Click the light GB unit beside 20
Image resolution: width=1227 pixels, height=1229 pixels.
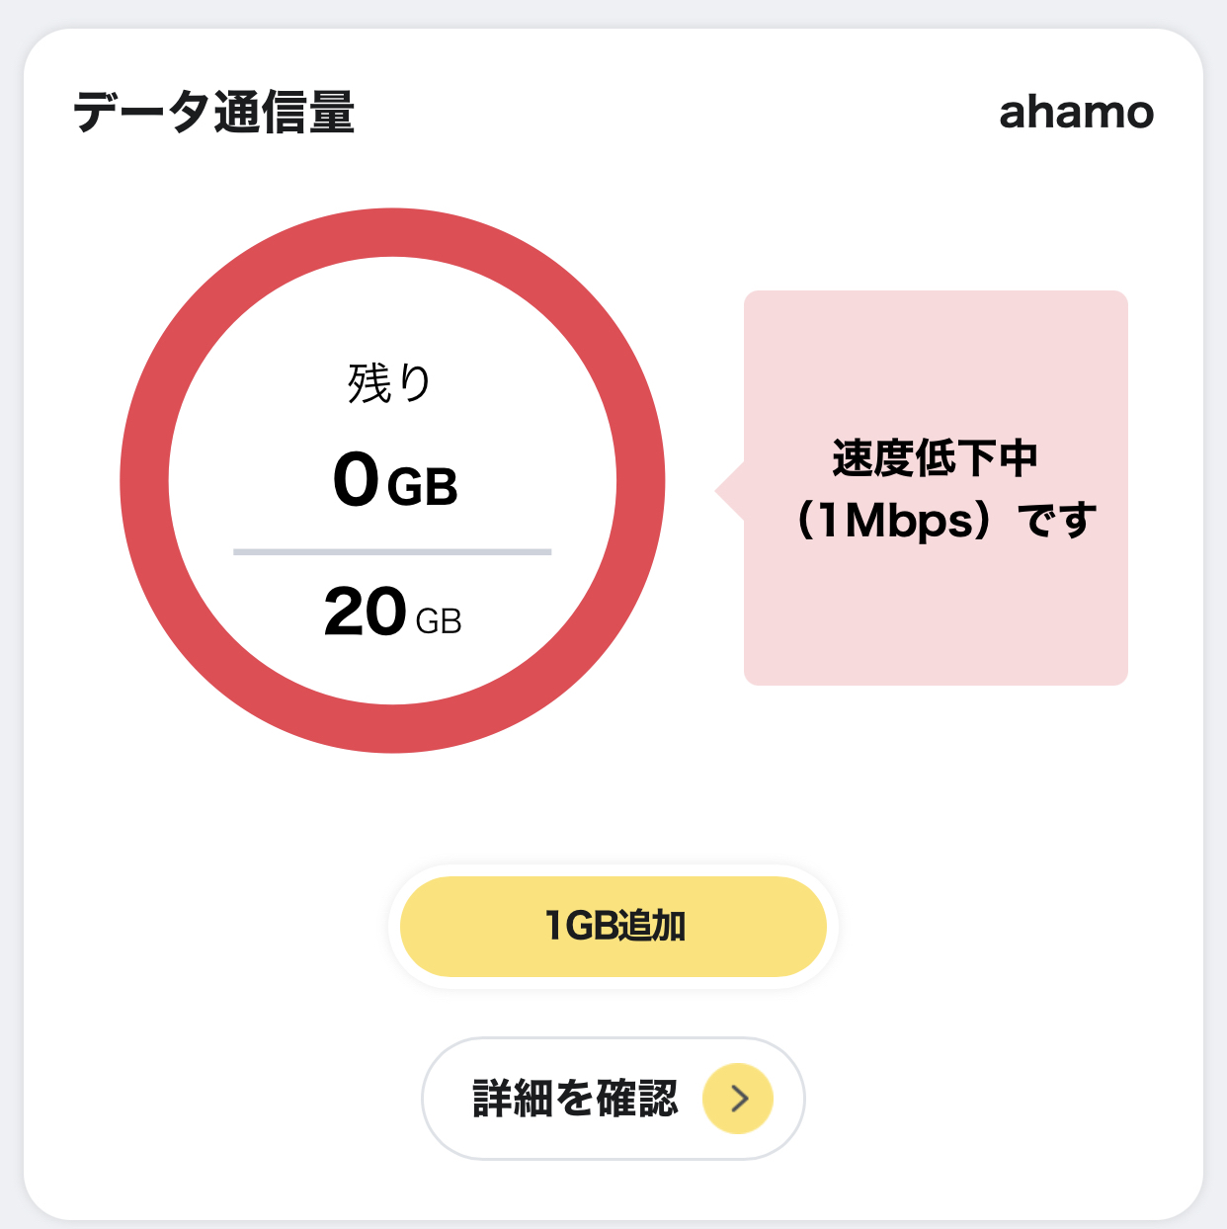(439, 621)
